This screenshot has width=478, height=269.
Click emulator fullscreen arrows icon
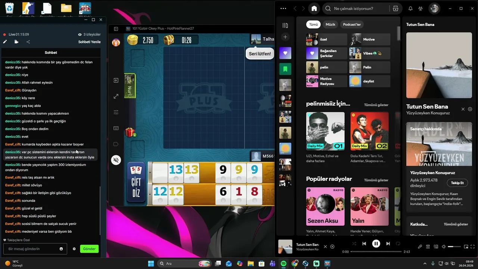click(116, 96)
